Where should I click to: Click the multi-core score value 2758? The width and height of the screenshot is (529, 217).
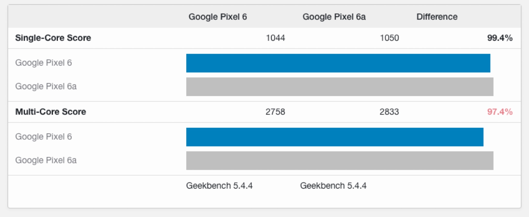[275, 112]
